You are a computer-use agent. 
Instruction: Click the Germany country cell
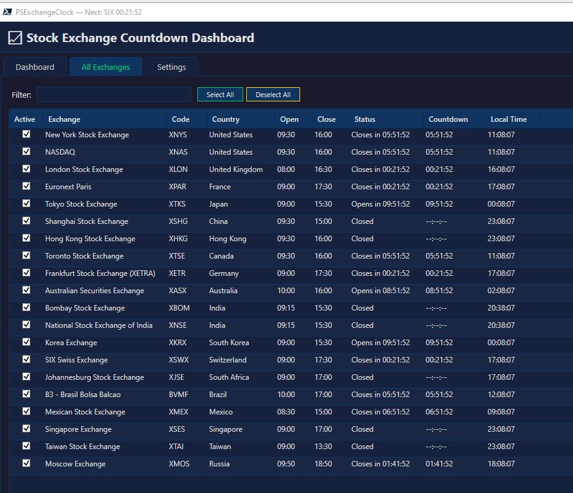[x=223, y=273]
